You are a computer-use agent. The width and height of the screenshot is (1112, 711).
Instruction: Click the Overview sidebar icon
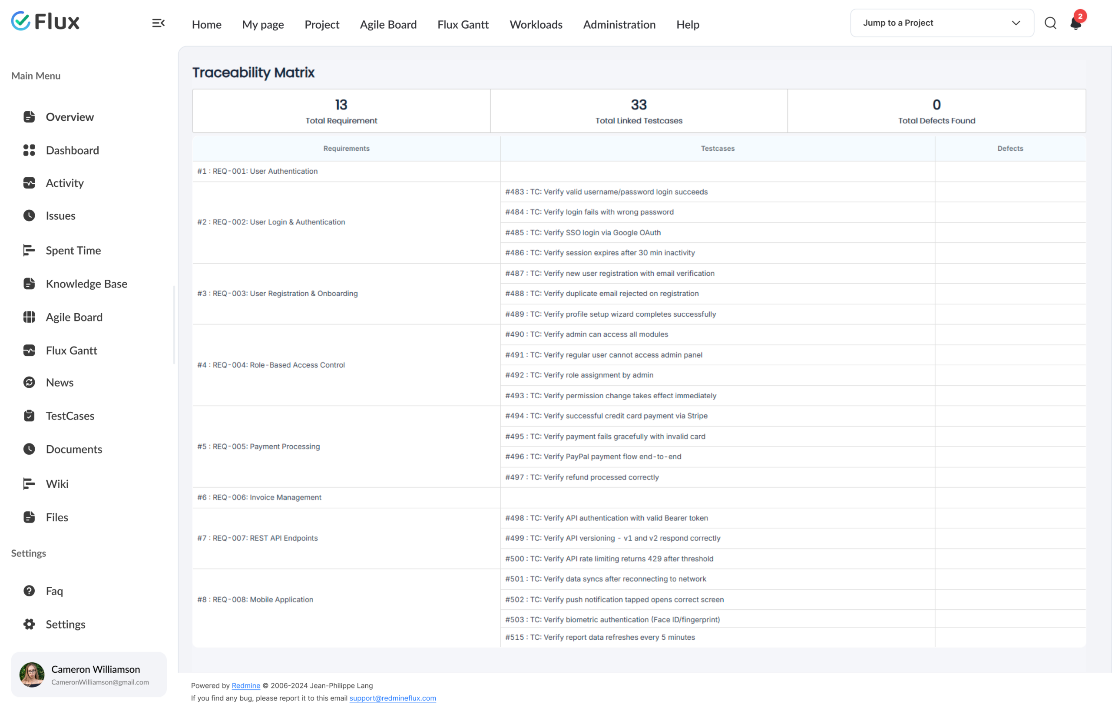(29, 117)
